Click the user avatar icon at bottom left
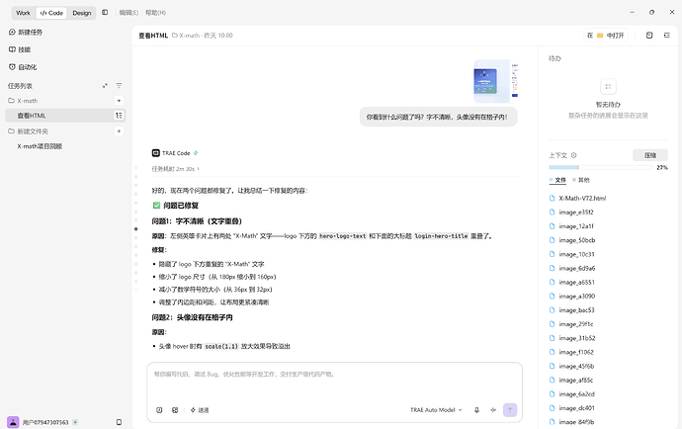 point(13,422)
